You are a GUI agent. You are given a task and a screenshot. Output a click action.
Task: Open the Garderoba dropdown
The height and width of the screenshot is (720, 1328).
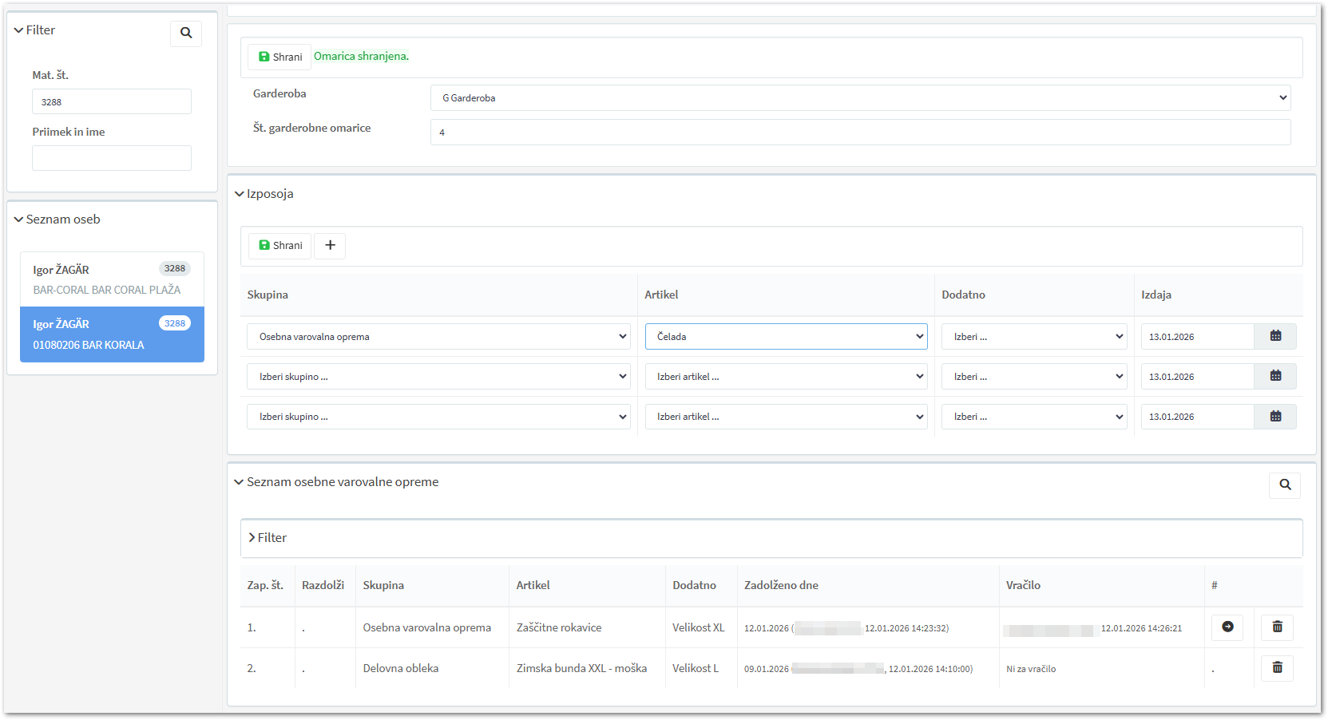click(860, 98)
